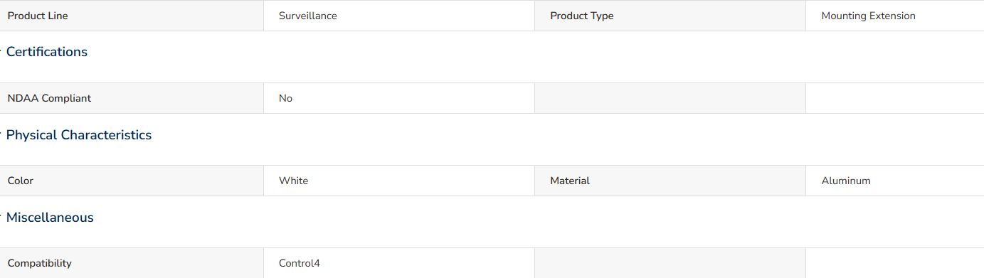Click the chevron beside Miscellaneous
Screen dimensions: 984x278
[x=1, y=218]
